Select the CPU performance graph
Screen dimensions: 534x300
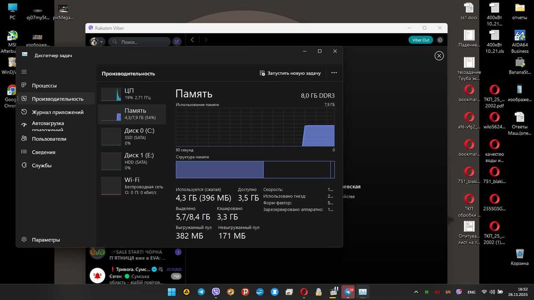pos(133,94)
